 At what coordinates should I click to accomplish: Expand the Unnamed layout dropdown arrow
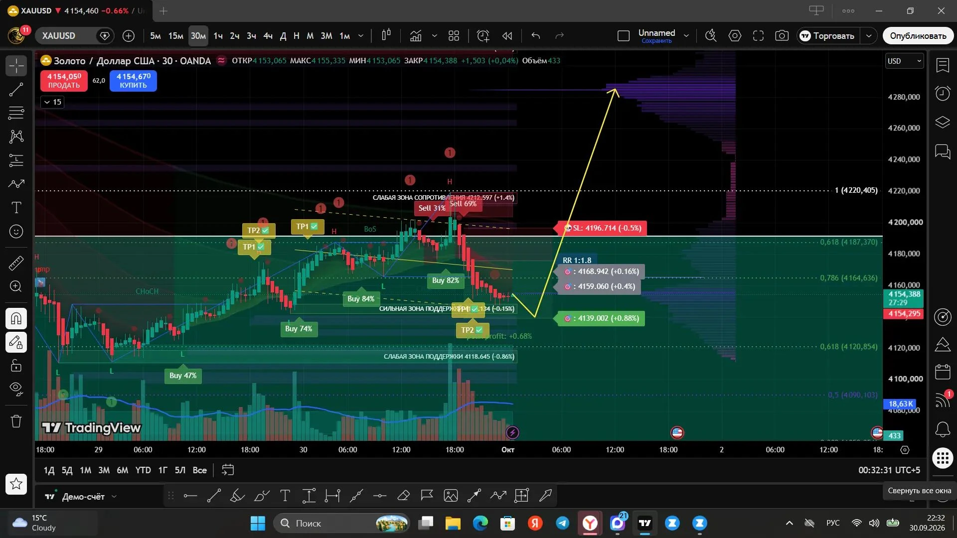point(686,36)
